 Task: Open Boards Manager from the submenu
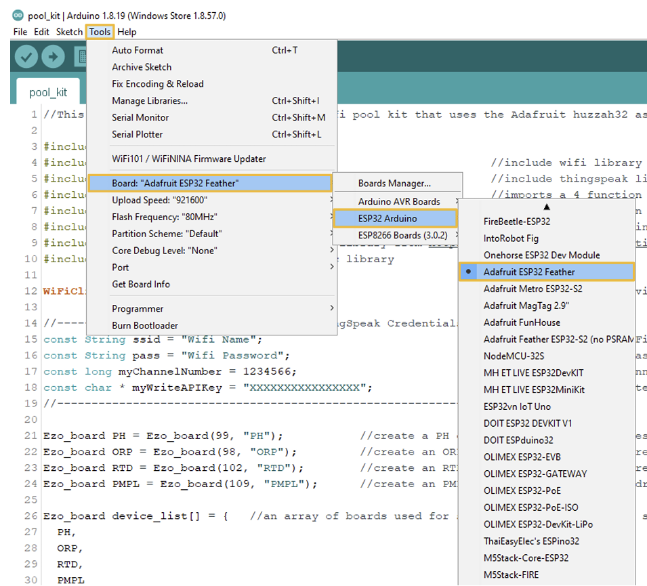[398, 183]
